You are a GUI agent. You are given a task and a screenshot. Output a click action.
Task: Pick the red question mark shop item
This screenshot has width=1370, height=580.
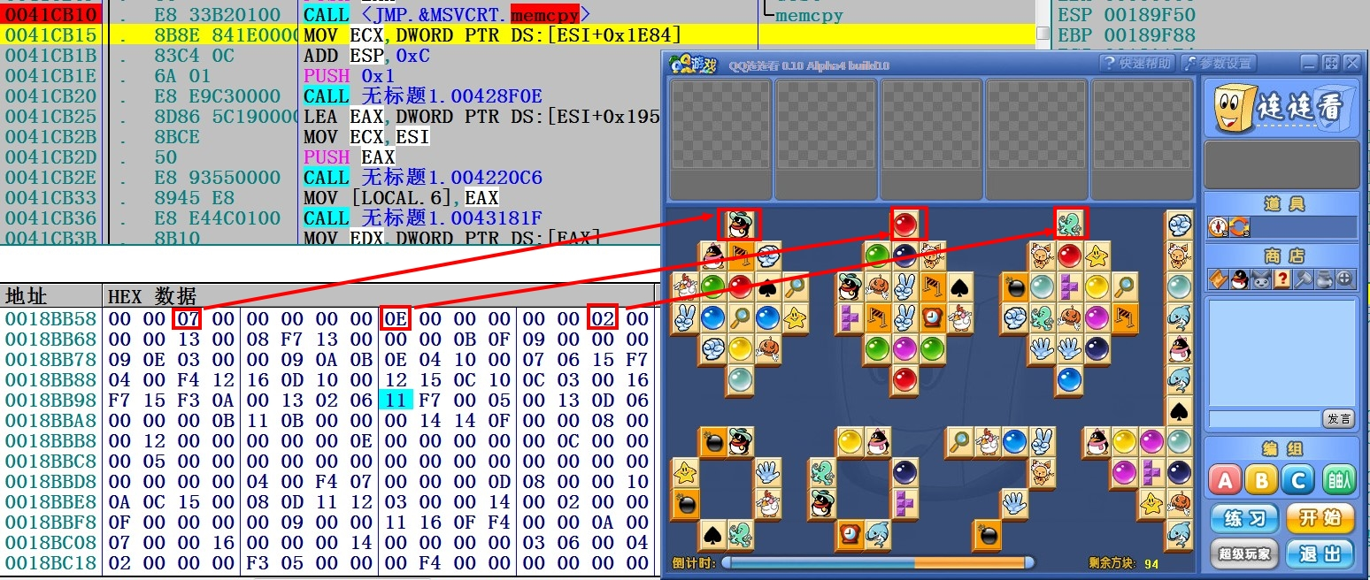[x=1281, y=279]
